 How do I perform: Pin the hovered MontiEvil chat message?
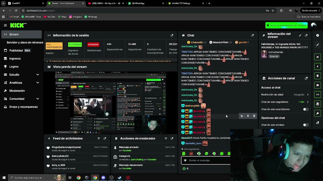pos(248,116)
